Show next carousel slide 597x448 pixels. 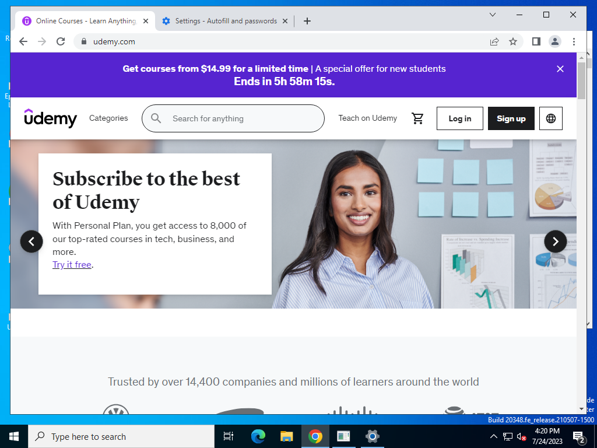556,241
